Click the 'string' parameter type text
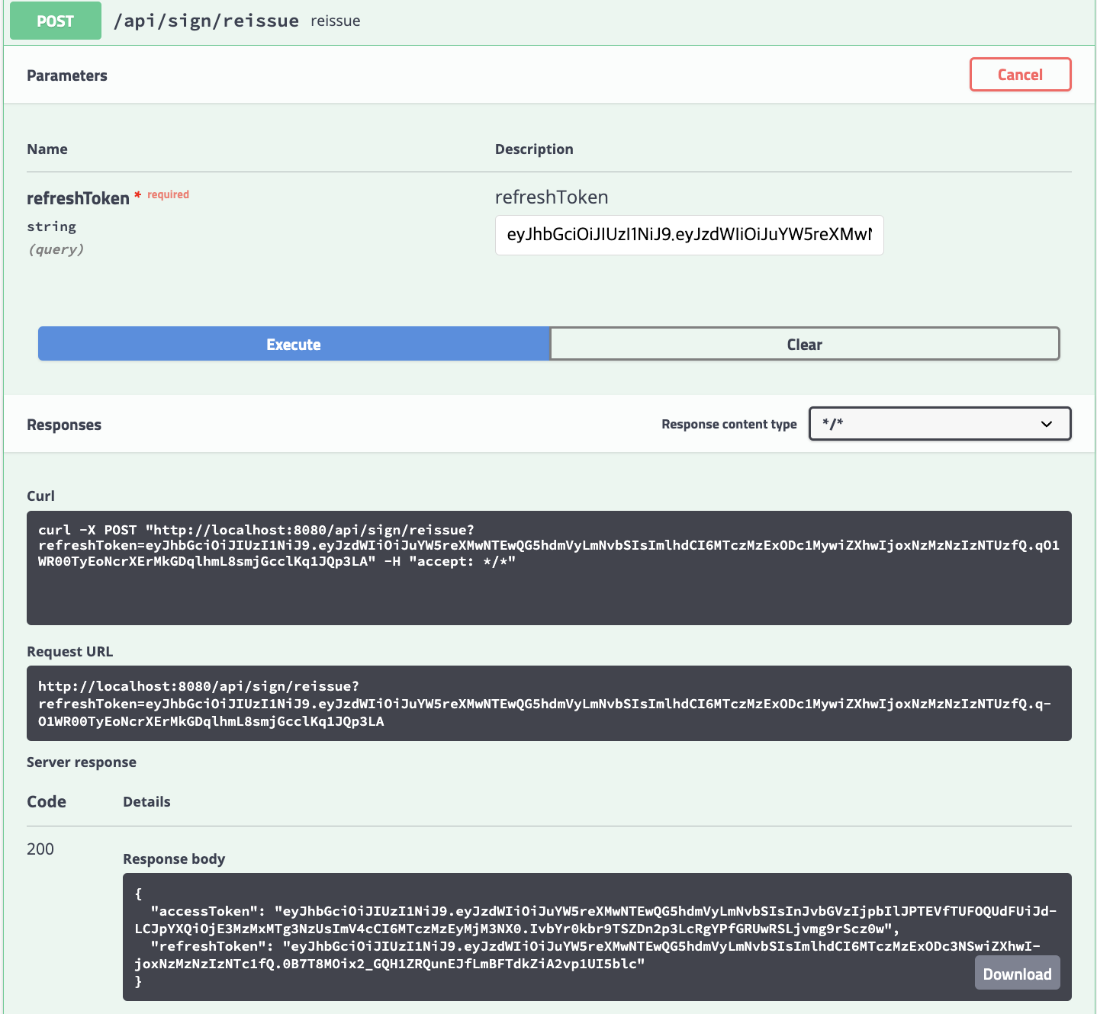 click(x=52, y=226)
